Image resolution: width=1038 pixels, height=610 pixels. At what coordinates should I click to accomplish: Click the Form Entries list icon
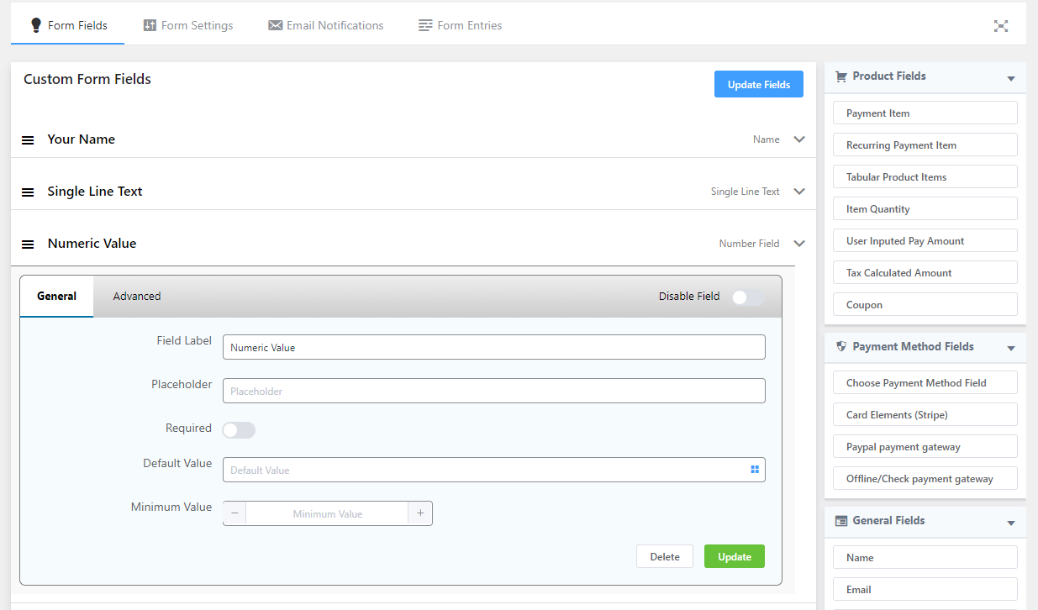425,25
